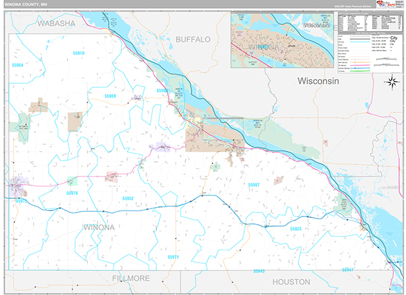Viewport: 406px width, 295px height.
Task: Click the orange State Highways legend line
Action: pos(360,62)
